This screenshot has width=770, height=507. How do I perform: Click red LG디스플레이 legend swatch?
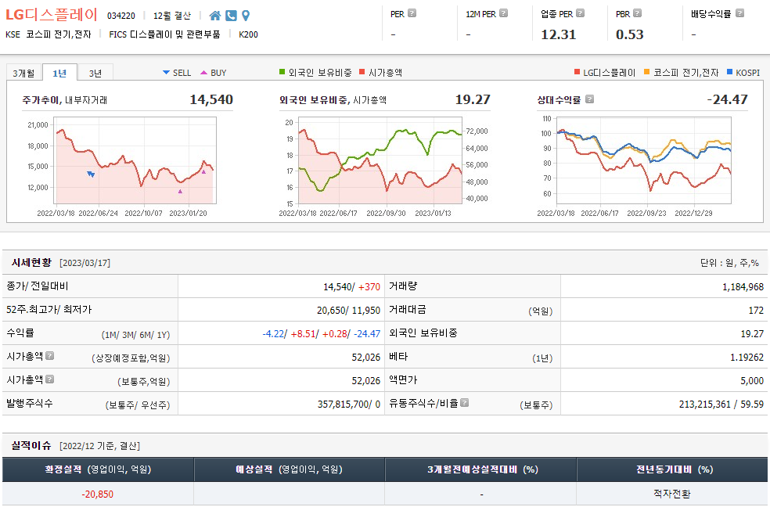tap(577, 72)
